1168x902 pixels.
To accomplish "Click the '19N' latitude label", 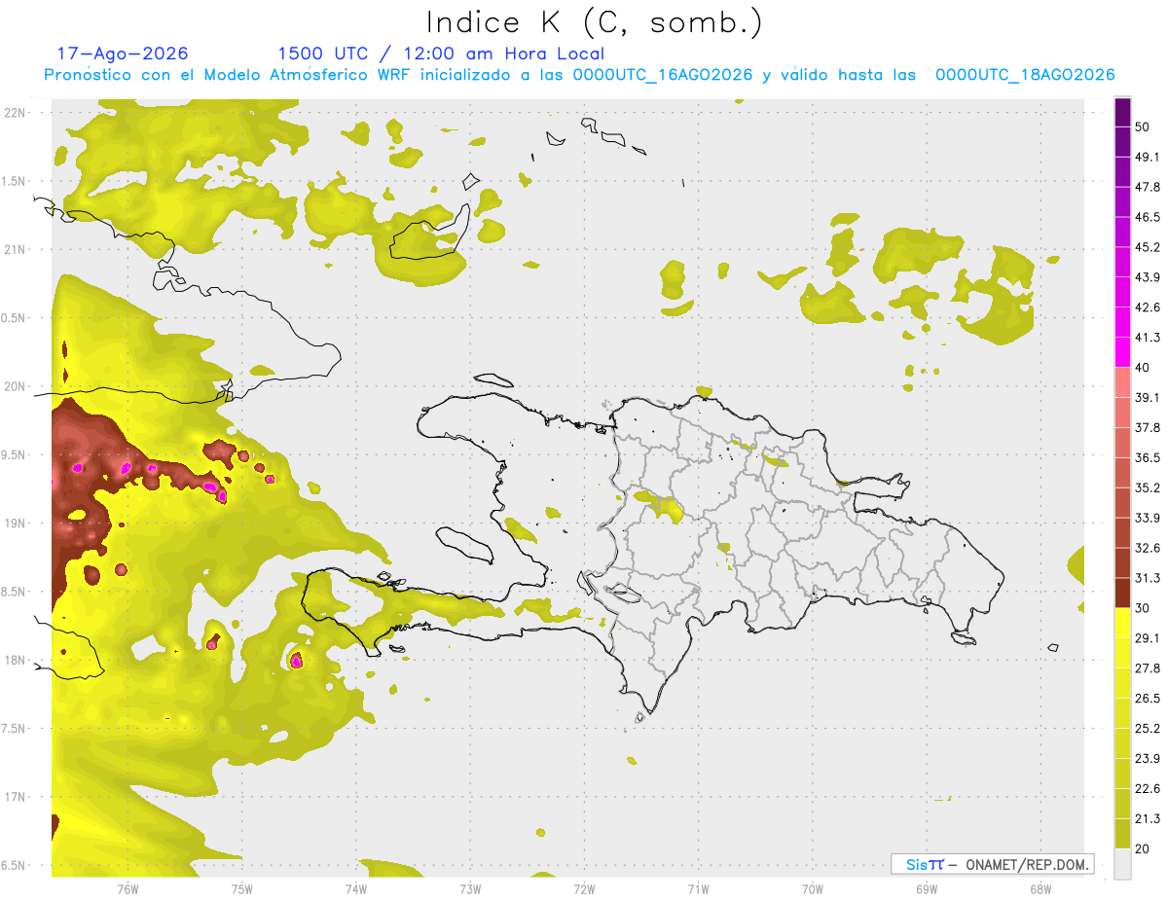I will 17,523.
